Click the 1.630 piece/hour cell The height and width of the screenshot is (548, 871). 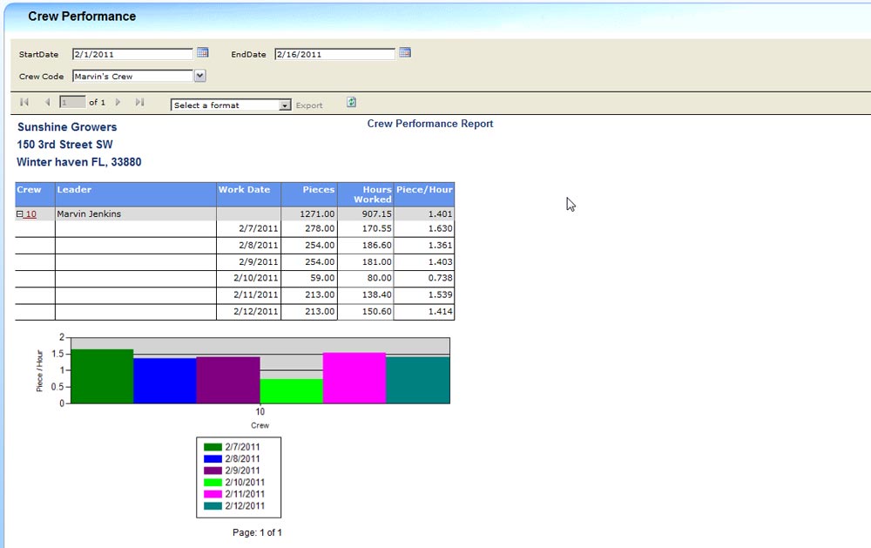[424, 228]
